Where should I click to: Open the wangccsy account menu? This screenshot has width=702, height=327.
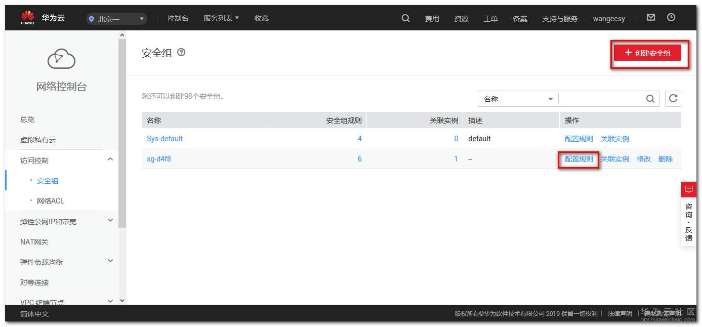(x=609, y=19)
